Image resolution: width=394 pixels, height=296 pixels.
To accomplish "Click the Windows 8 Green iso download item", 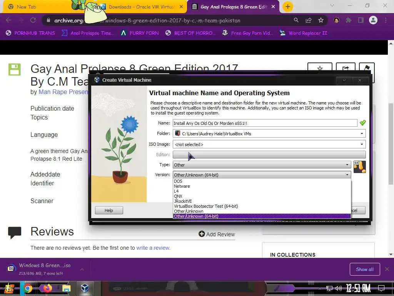I will [x=45, y=269].
